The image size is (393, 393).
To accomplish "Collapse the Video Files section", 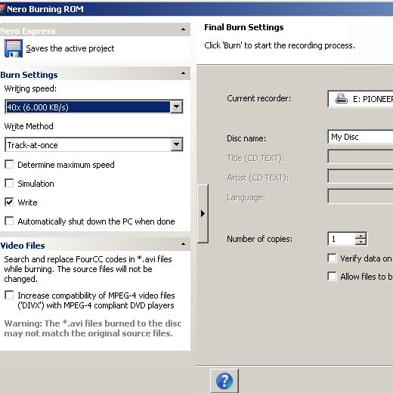I will pyautogui.click(x=184, y=244).
